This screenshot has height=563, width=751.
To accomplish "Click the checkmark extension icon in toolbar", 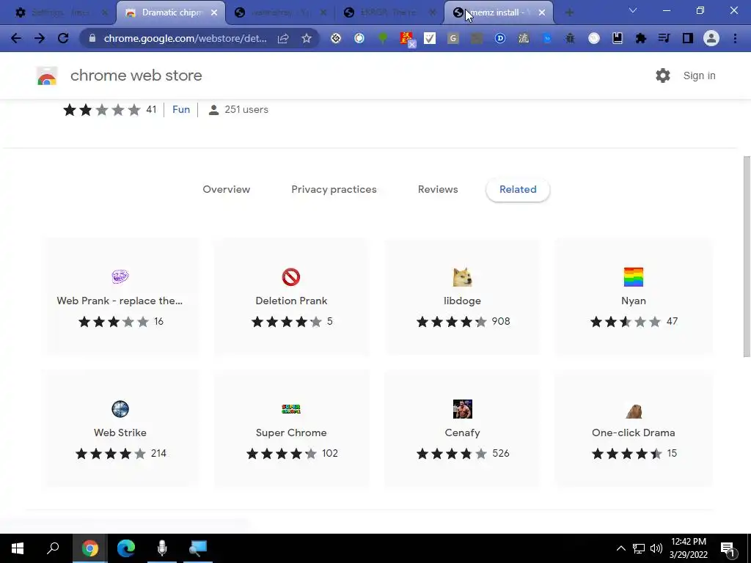I will (x=430, y=38).
